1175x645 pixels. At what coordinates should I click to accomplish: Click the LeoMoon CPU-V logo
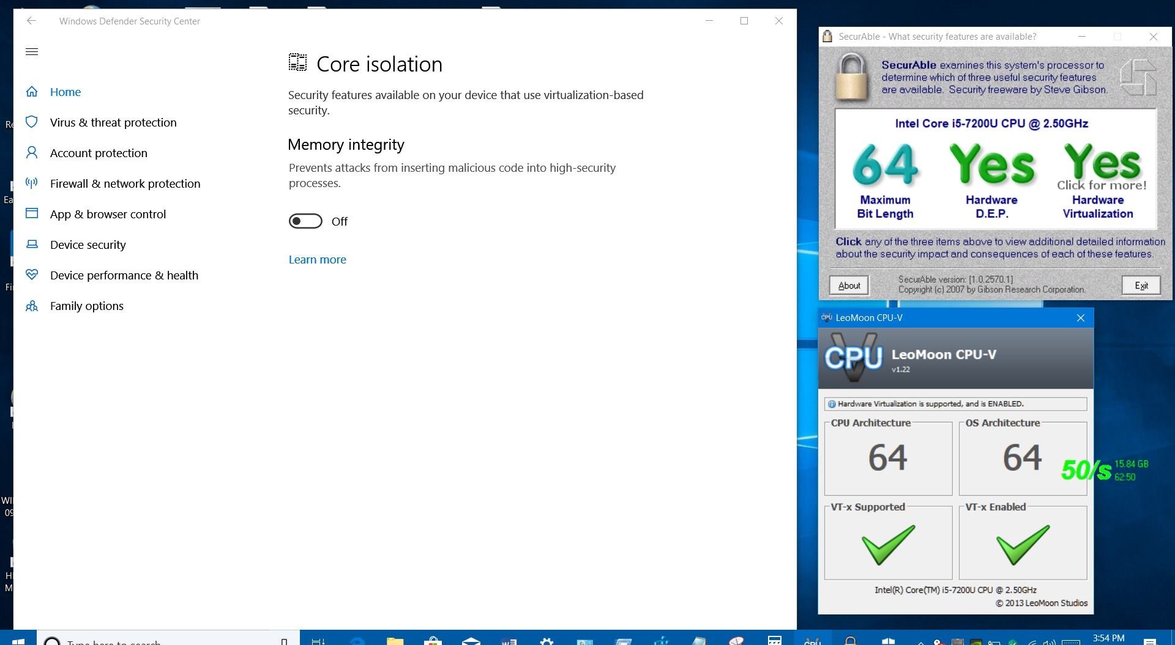tap(853, 358)
